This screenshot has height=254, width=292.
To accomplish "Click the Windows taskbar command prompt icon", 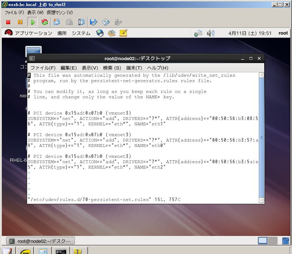I will (x=61, y=251).
